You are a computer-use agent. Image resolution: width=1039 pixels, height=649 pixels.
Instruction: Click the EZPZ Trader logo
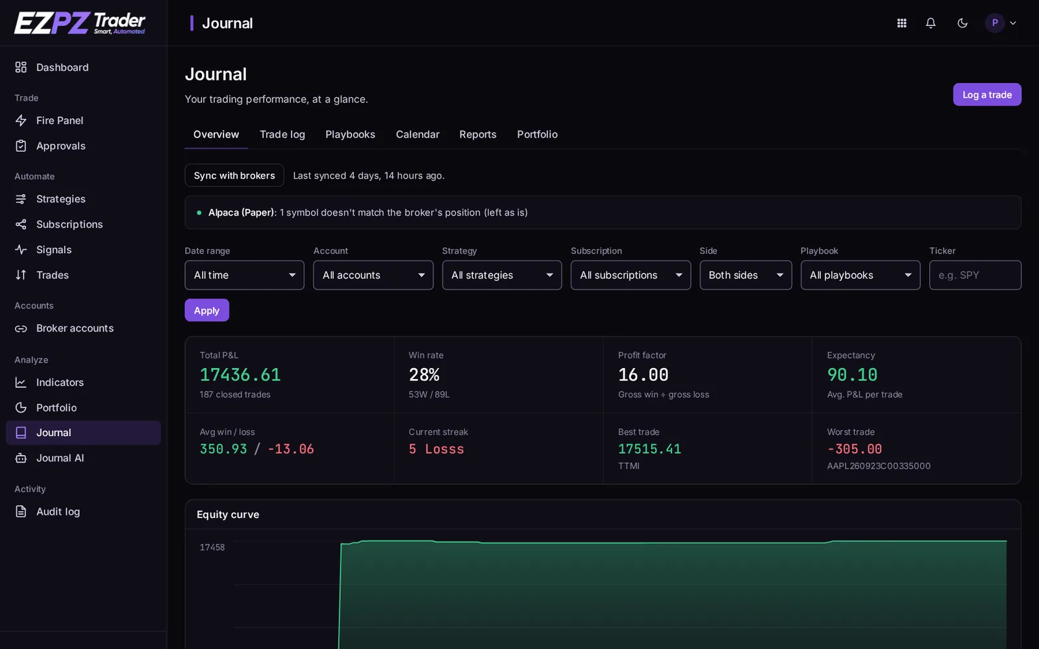coord(80,23)
